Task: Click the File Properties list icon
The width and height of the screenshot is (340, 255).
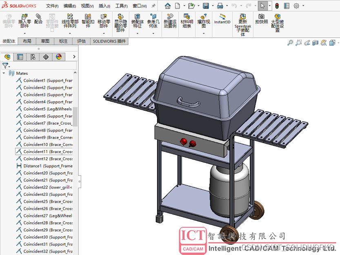Action: (287, 6)
